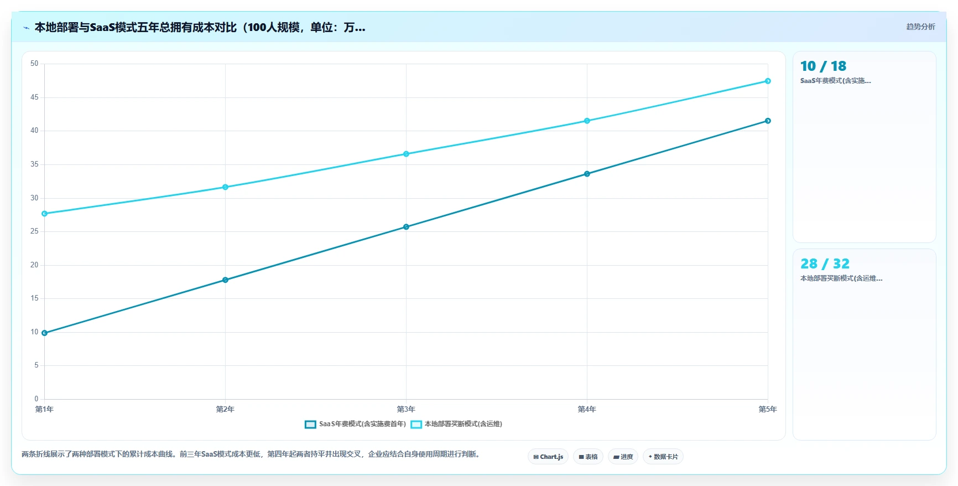Click the 10 / 18 stat value
Image resolution: width=958 pixels, height=486 pixels.
(823, 66)
